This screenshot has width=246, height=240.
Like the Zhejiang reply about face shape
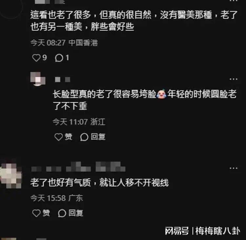58,137
